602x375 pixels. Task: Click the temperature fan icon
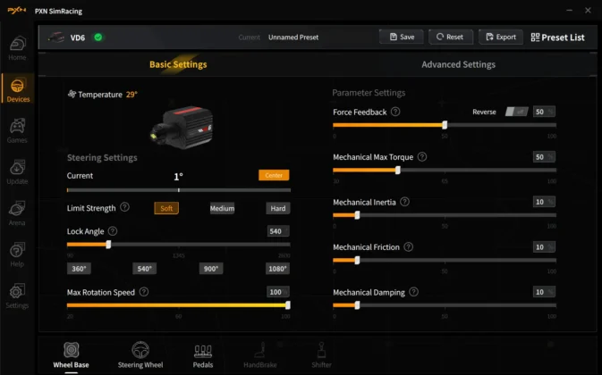(72, 94)
